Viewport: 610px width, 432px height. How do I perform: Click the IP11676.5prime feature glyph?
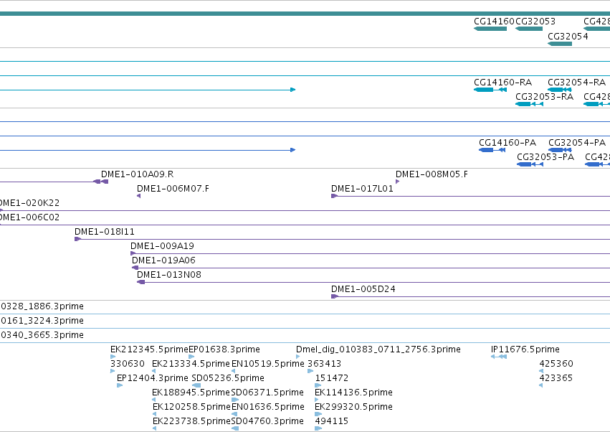(499, 357)
